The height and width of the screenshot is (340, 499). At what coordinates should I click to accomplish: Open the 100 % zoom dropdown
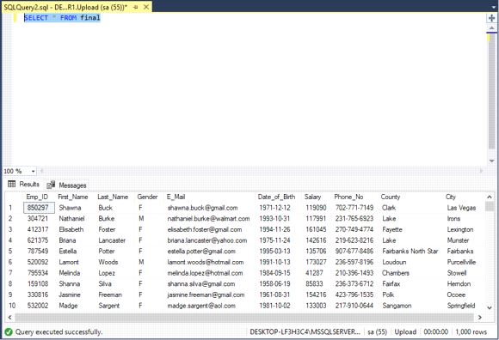click(33, 172)
